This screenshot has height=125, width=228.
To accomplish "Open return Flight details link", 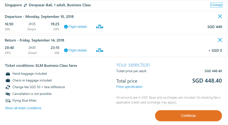I will tap(78, 50).
